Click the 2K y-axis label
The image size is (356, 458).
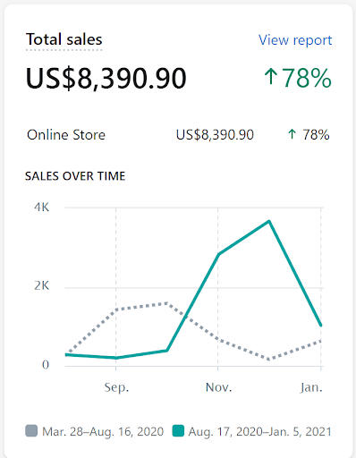pos(41,285)
